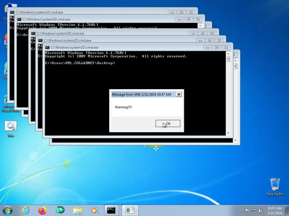289x216 pixels.
Task: Open the network status tray icon
Action: coord(254,211)
